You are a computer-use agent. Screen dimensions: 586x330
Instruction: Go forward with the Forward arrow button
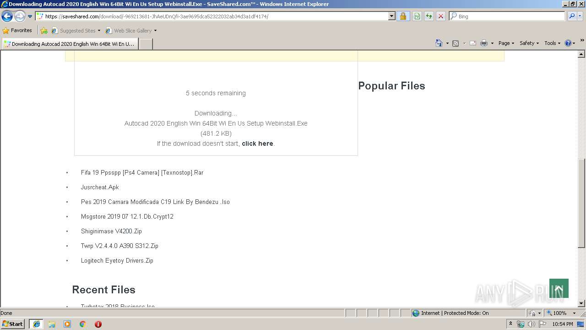click(20, 16)
